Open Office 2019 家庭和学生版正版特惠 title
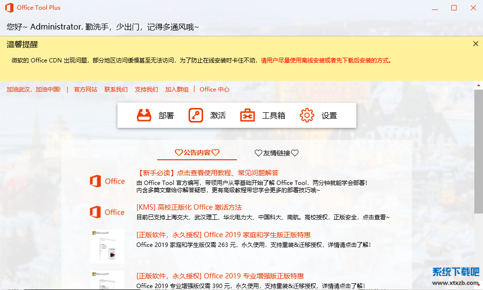Image resolution: width=483 pixels, height=290 pixels. tap(223, 235)
